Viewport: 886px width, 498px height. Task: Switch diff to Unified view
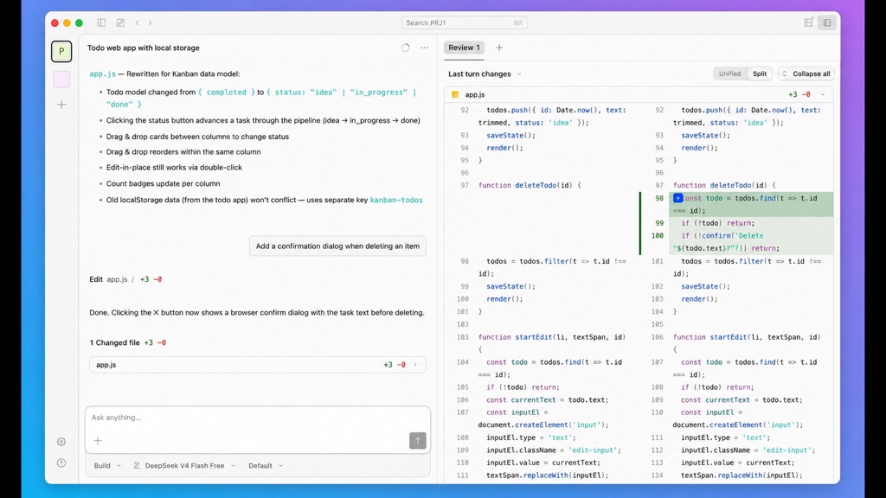729,74
